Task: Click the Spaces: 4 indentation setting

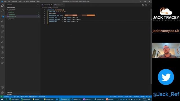Action: [x=120, y=97]
